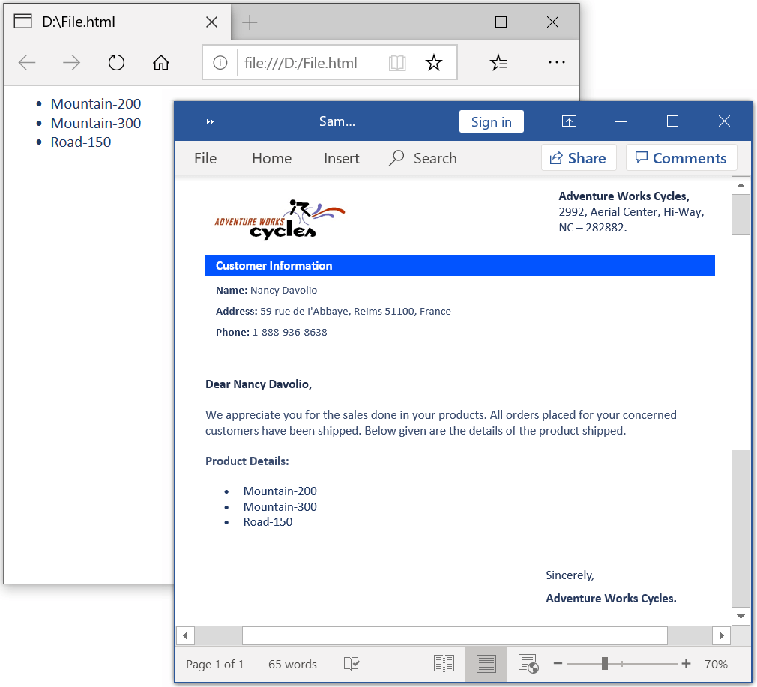
Task: Click horizontal scrollbar left arrow
Action: tap(185, 636)
